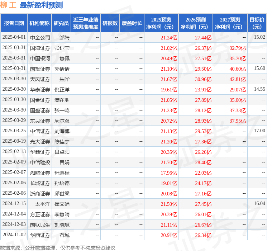Click analyst name 刘海博
Image resolution: width=267 pixels, height=251 pixels.
(62, 131)
